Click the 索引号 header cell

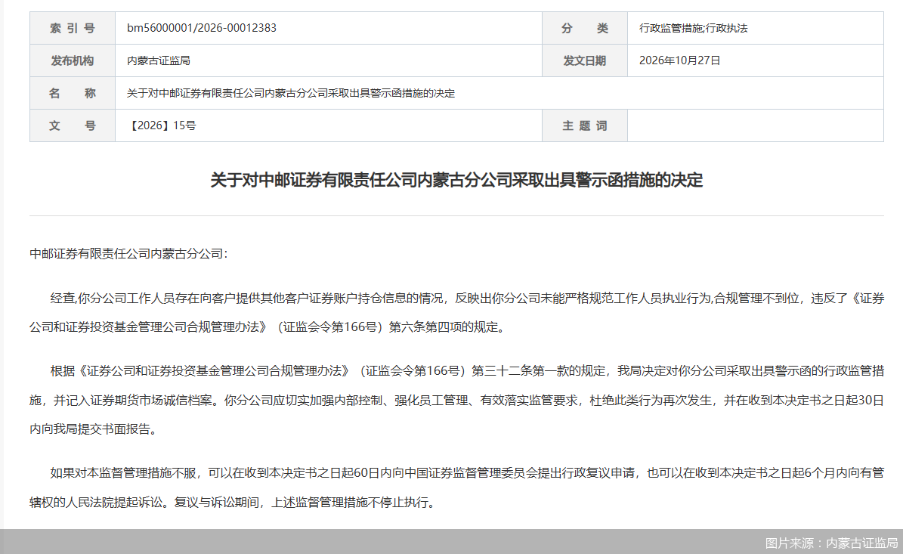click(x=73, y=28)
